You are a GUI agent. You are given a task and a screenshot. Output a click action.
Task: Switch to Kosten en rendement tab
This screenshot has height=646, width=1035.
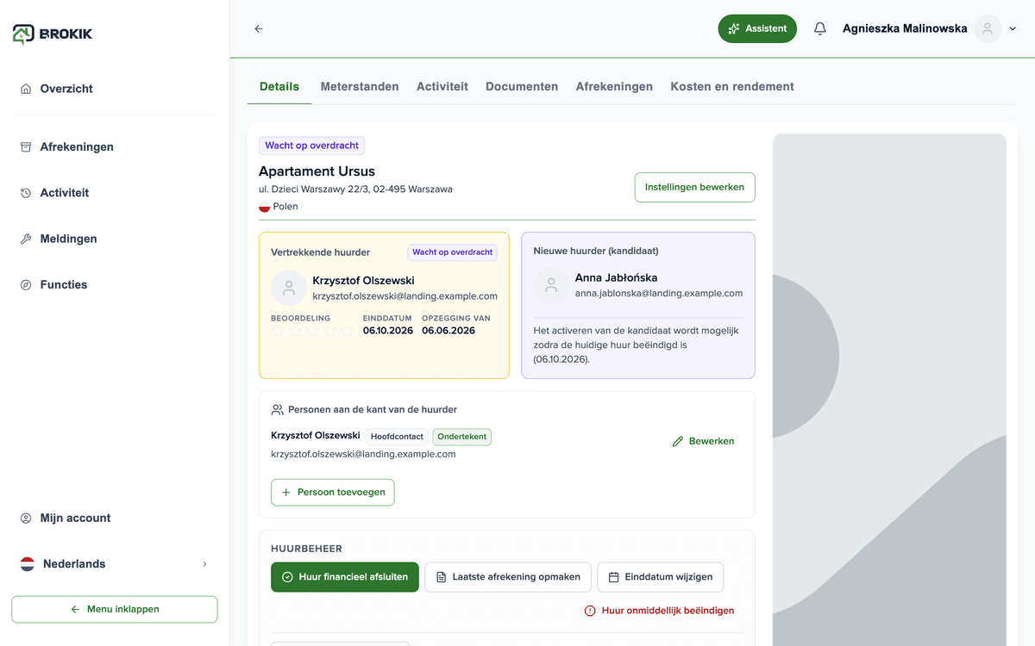tap(732, 86)
